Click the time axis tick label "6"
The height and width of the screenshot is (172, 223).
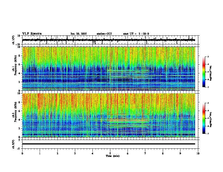[x=128, y=153]
